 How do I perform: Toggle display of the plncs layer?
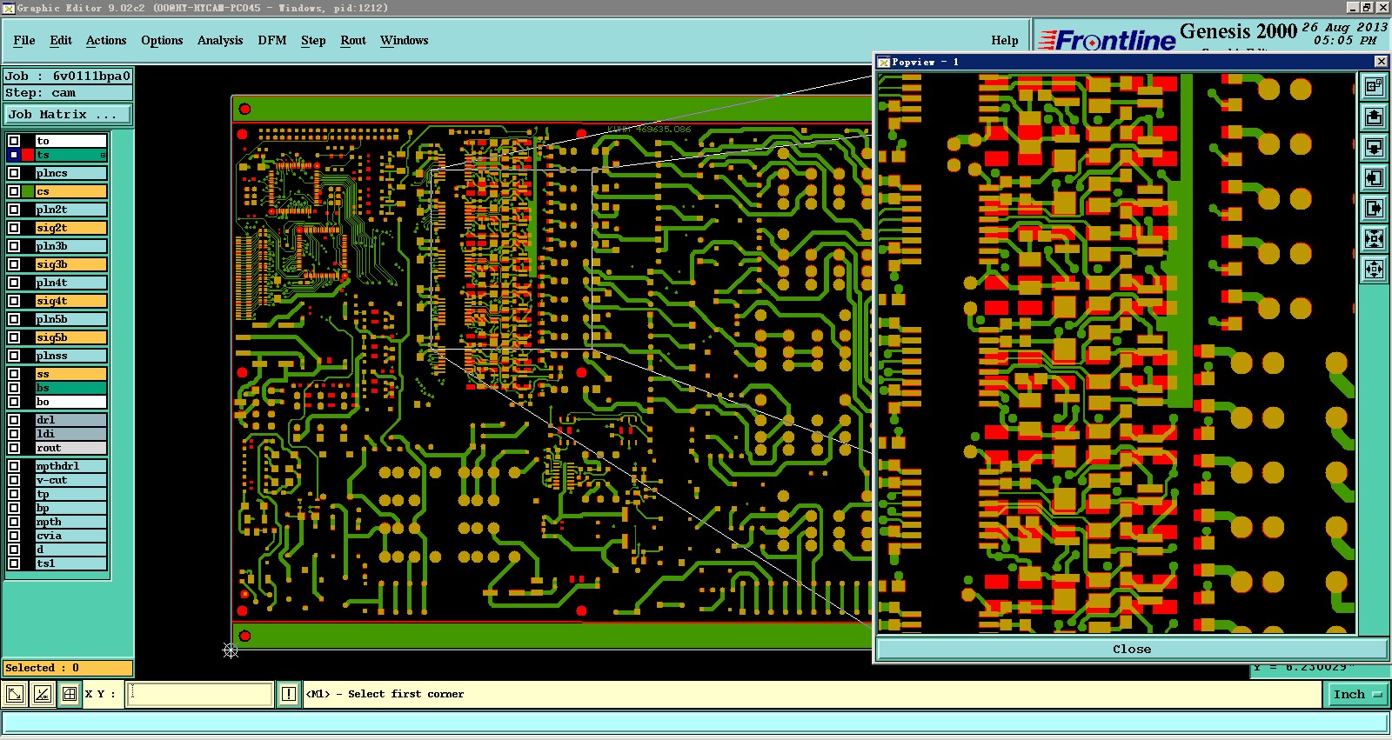pyautogui.click(x=14, y=173)
